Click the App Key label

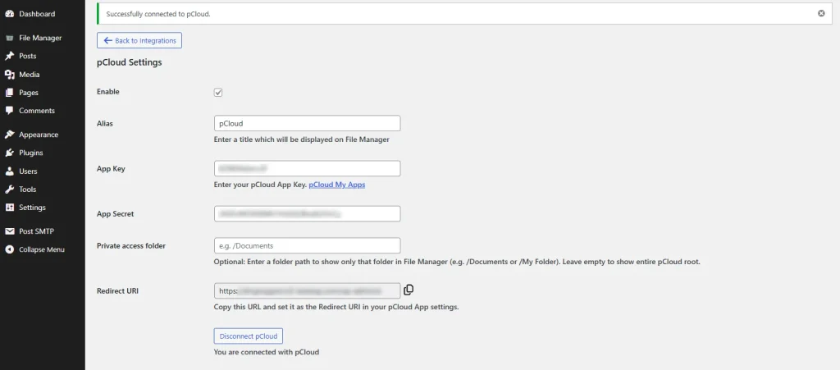point(111,169)
